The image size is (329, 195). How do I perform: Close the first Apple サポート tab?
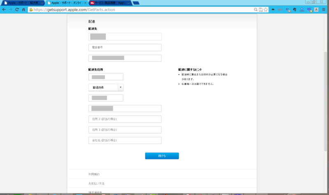coord(42,3)
